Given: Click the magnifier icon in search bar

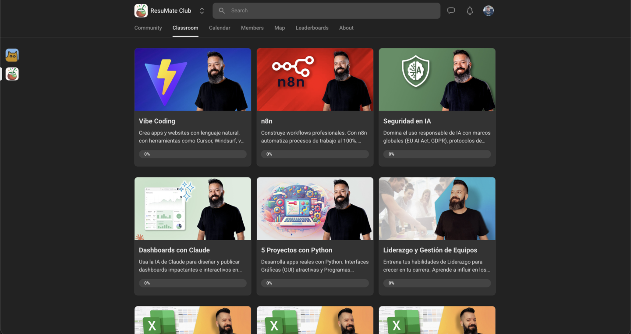Looking at the screenshot, I should pyautogui.click(x=222, y=11).
